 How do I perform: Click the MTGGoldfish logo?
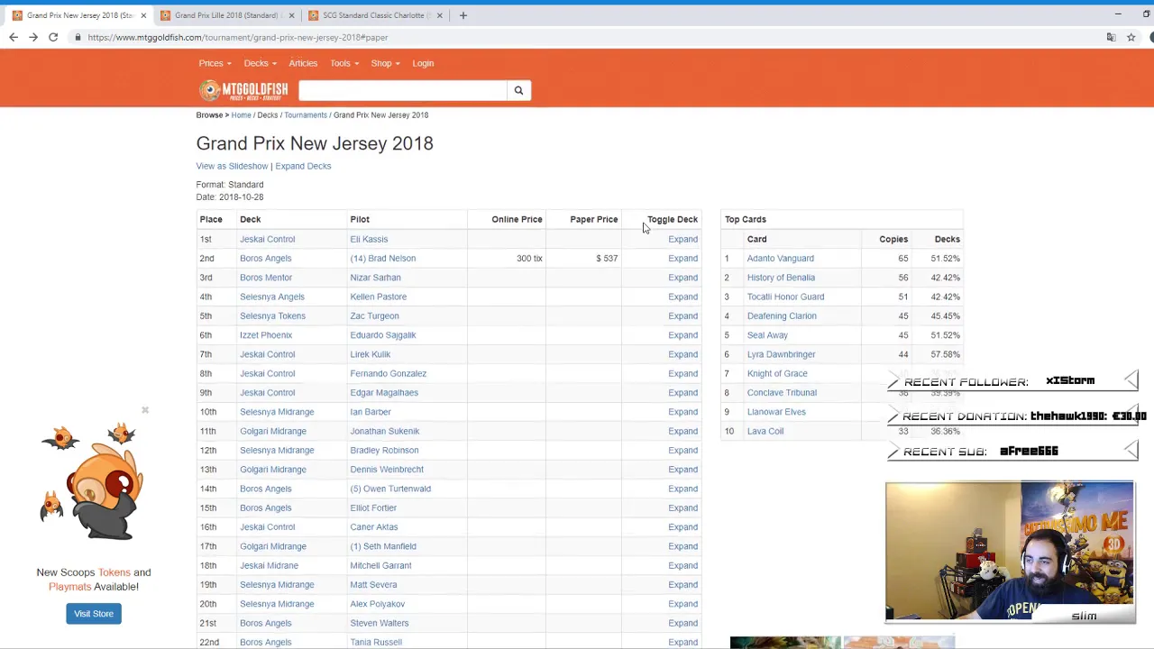pyautogui.click(x=243, y=90)
